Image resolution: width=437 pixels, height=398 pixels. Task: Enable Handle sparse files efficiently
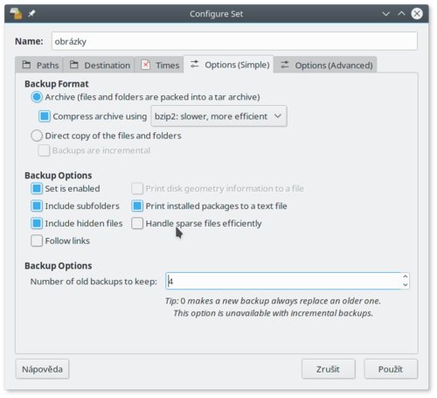[x=137, y=223]
